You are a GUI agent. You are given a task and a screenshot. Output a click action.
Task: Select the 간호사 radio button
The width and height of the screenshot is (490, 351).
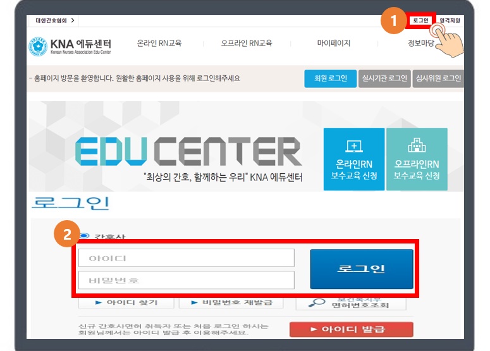click(x=84, y=236)
